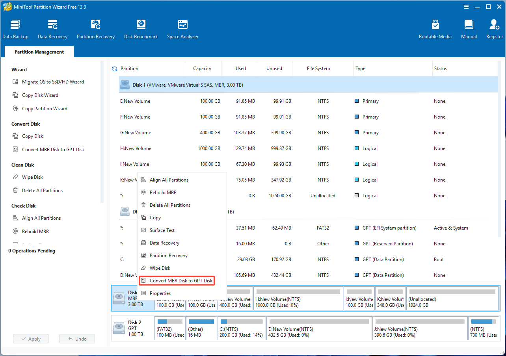The width and height of the screenshot is (506, 356).
Task: Open the Partition Recovery tool
Action: tap(95, 29)
